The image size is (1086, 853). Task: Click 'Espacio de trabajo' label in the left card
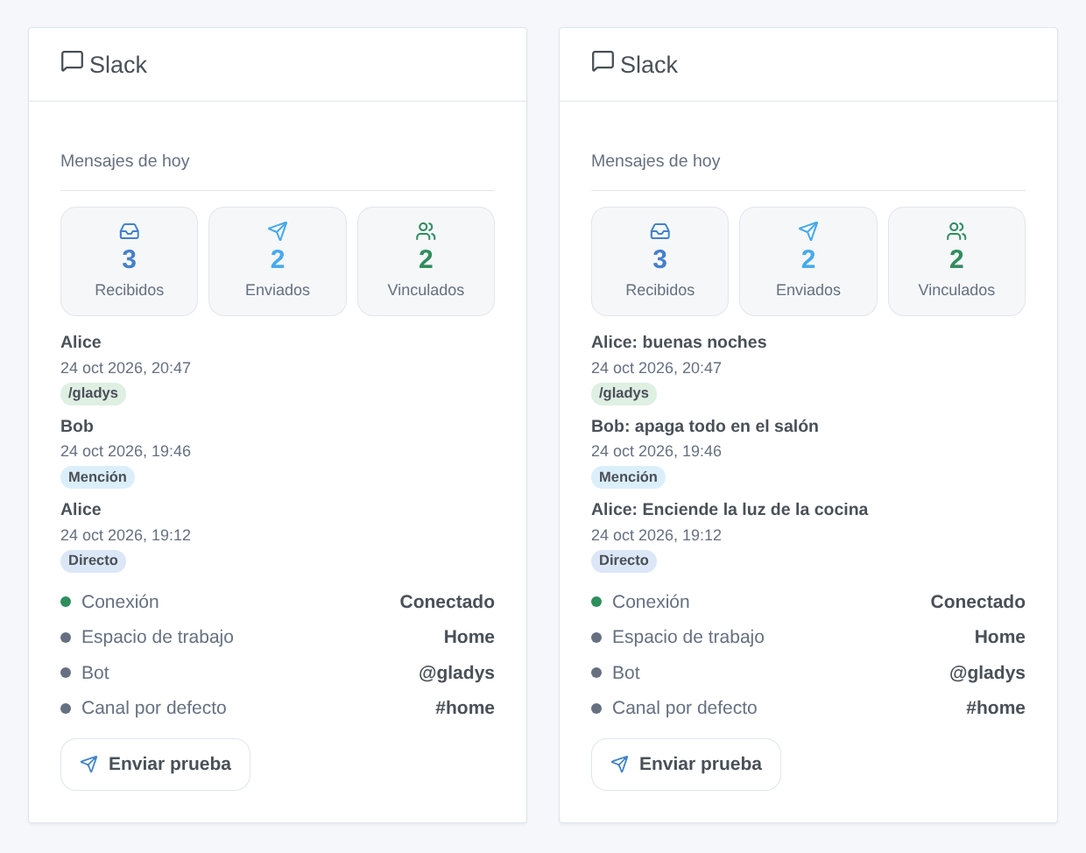pyautogui.click(x=158, y=637)
